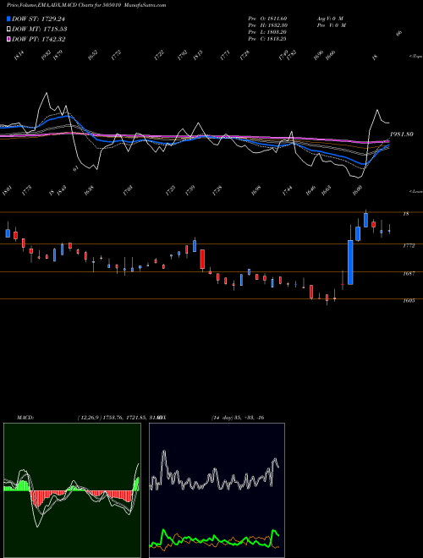The height and width of the screenshot is (558, 423).
Task: Click the 1801 low label at far left
Action: tap(7, 191)
